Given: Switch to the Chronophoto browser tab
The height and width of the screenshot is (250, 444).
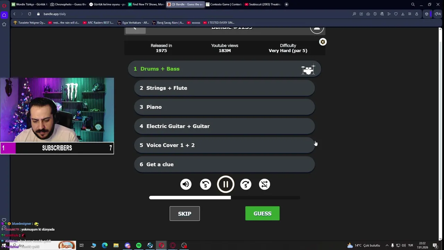Looking at the screenshot, I should click(68, 4).
